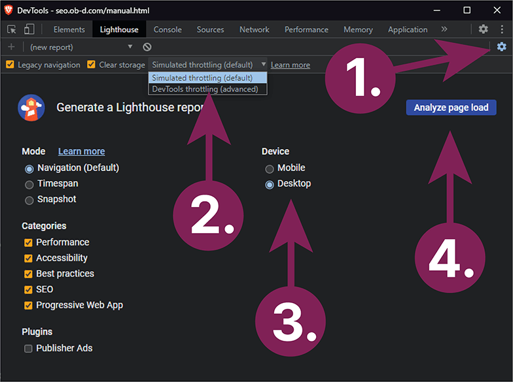Viewport: 513px width, 382px height.
Task: Click the Generate a Lighthouse report heading
Action: (131, 107)
